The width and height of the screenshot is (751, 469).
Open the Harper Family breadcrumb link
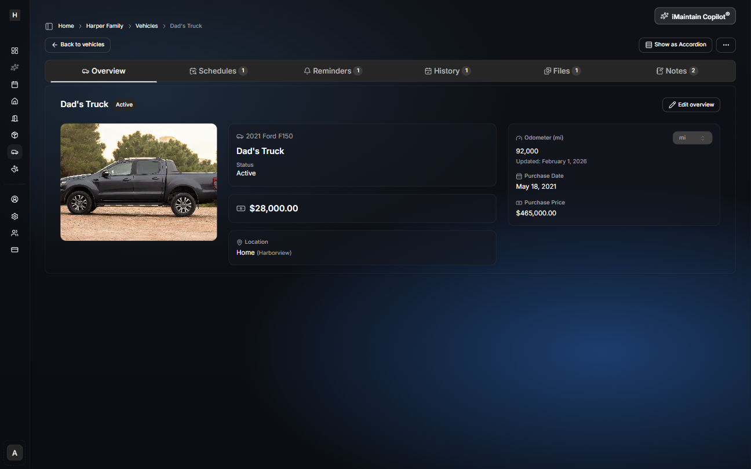104,25
